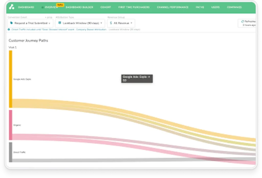
Task: Go to the Dashboard tab
Action: [x=26, y=7]
